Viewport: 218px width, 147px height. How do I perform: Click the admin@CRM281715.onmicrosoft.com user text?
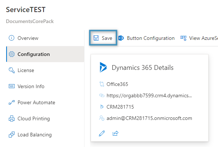[149, 118]
